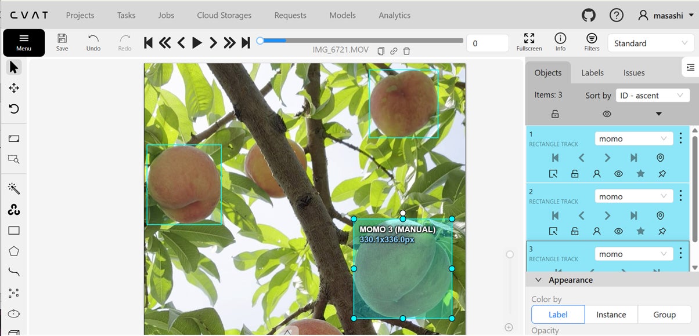Open the Projects page
699x336 pixels.
(x=80, y=15)
